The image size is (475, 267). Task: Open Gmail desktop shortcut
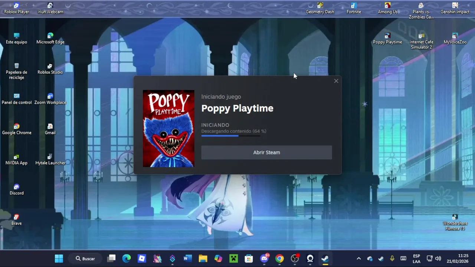click(x=50, y=129)
